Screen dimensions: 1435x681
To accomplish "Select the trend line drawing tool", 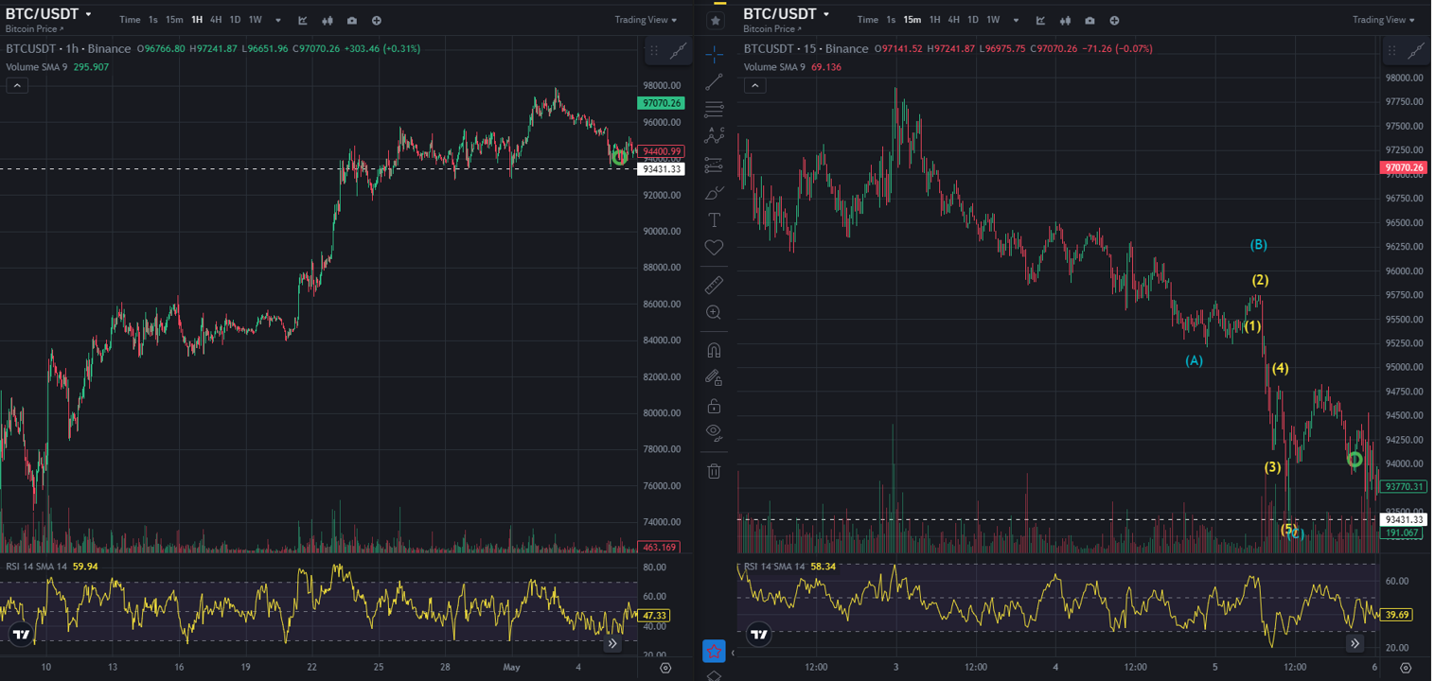I will coord(715,82).
